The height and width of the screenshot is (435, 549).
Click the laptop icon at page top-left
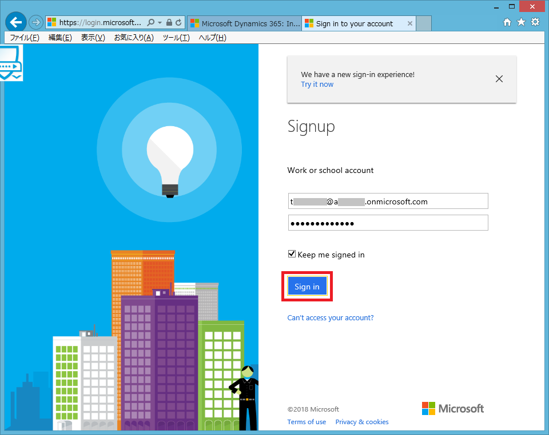[11, 63]
